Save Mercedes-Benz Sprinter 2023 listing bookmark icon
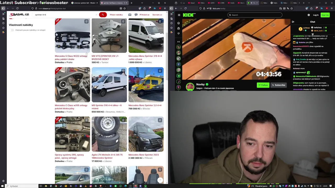 click(160, 120)
